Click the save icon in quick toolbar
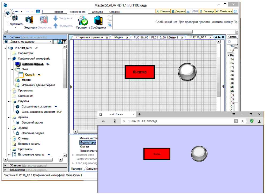The height and width of the screenshot is (194, 266). tap(38, 11)
